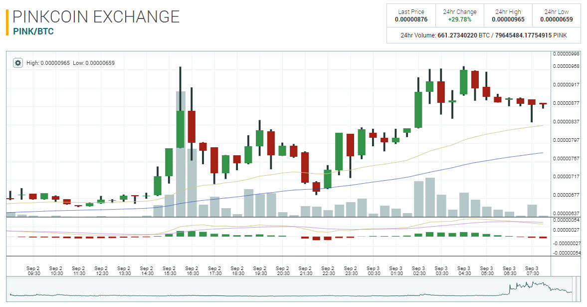Click the price axis label 0.00000998
Viewport: 587px width, 307px height.
pyautogui.click(x=566, y=54)
